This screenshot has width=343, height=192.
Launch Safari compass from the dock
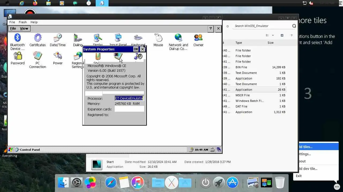(111, 183)
